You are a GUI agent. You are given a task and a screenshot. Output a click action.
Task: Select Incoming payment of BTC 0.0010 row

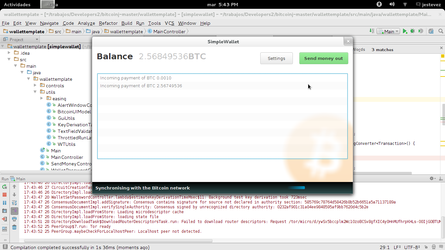coord(223,78)
